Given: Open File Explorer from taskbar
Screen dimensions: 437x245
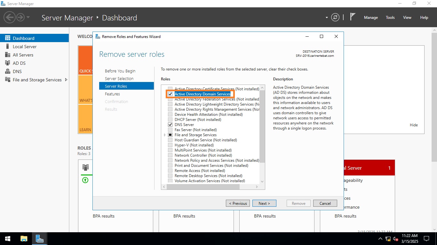Looking at the screenshot, I should (24, 239).
